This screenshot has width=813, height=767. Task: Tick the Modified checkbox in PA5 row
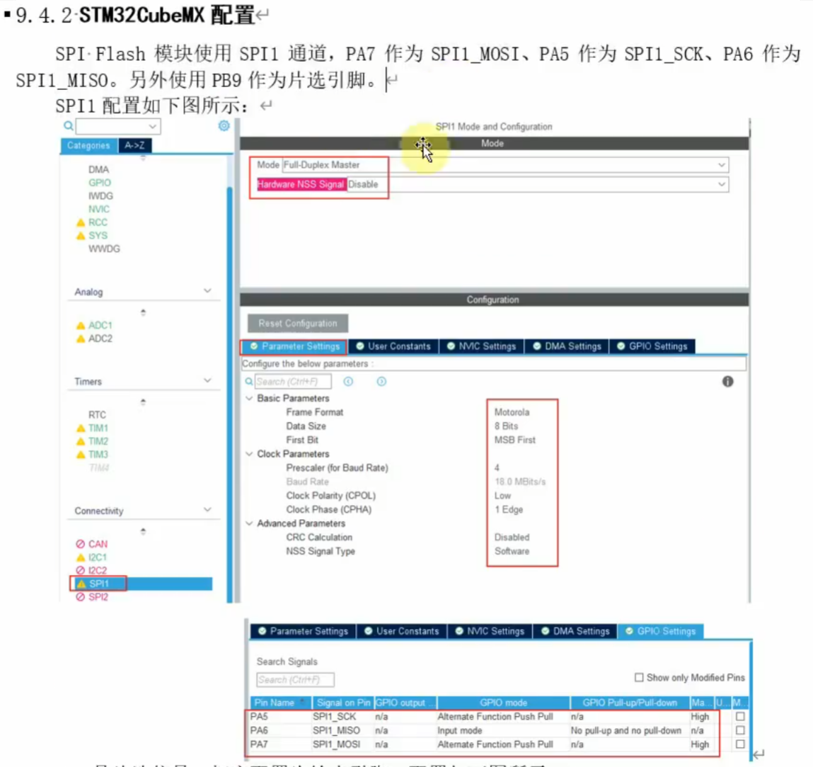tap(740, 716)
